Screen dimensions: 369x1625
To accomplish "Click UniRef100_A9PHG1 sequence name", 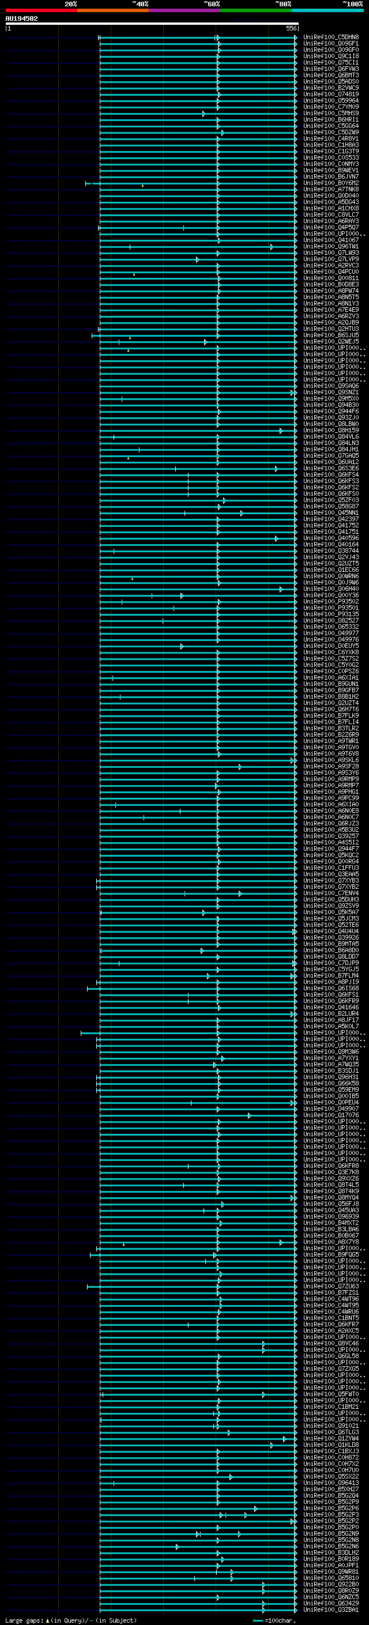I will [x=331, y=791].
